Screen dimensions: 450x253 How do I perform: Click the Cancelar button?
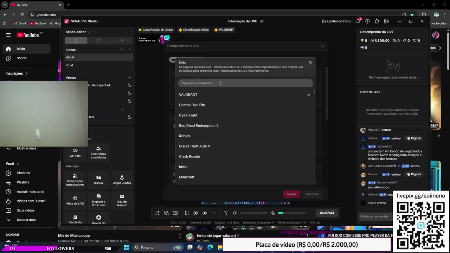[312, 194]
